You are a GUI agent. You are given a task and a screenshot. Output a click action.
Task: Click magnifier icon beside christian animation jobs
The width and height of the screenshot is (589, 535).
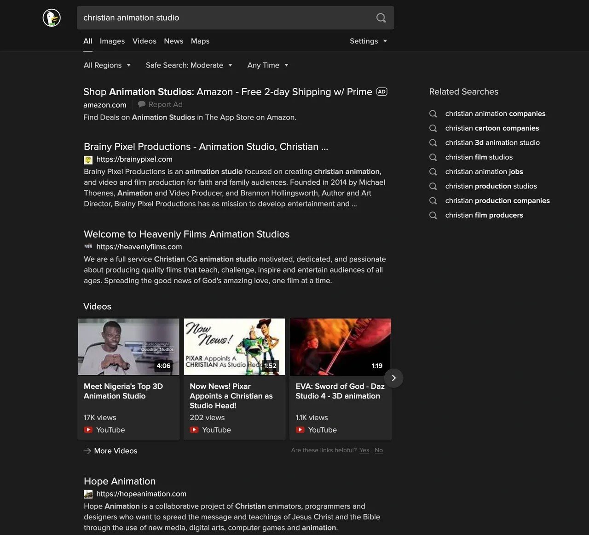click(x=433, y=171)
